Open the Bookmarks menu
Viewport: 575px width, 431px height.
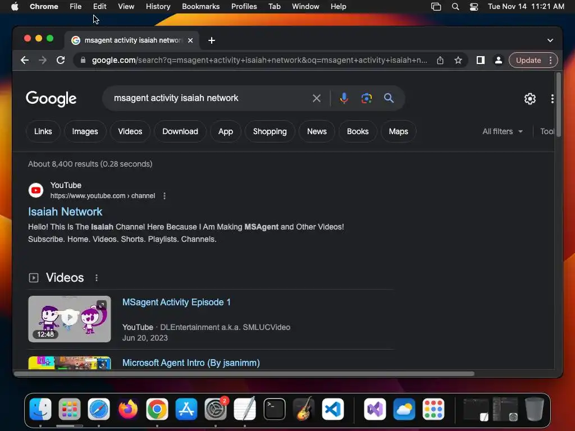pos(200,7)
